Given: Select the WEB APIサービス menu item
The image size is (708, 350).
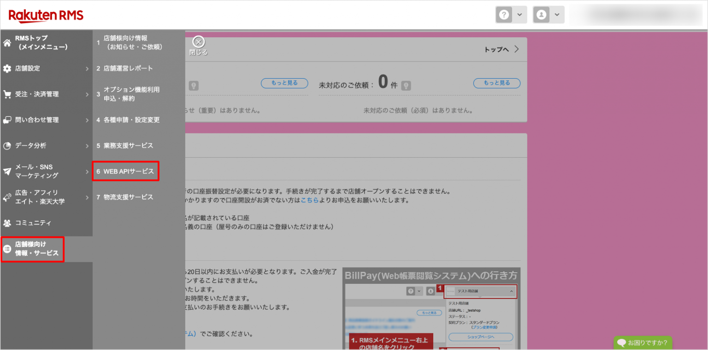Looking at the screenshot, I should (125, 171).
